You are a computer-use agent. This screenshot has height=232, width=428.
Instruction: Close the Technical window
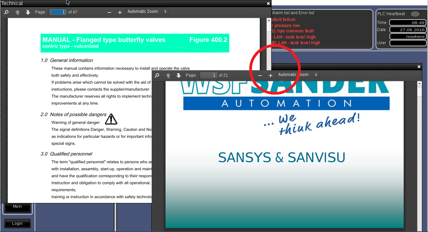(x=269, y=3)
